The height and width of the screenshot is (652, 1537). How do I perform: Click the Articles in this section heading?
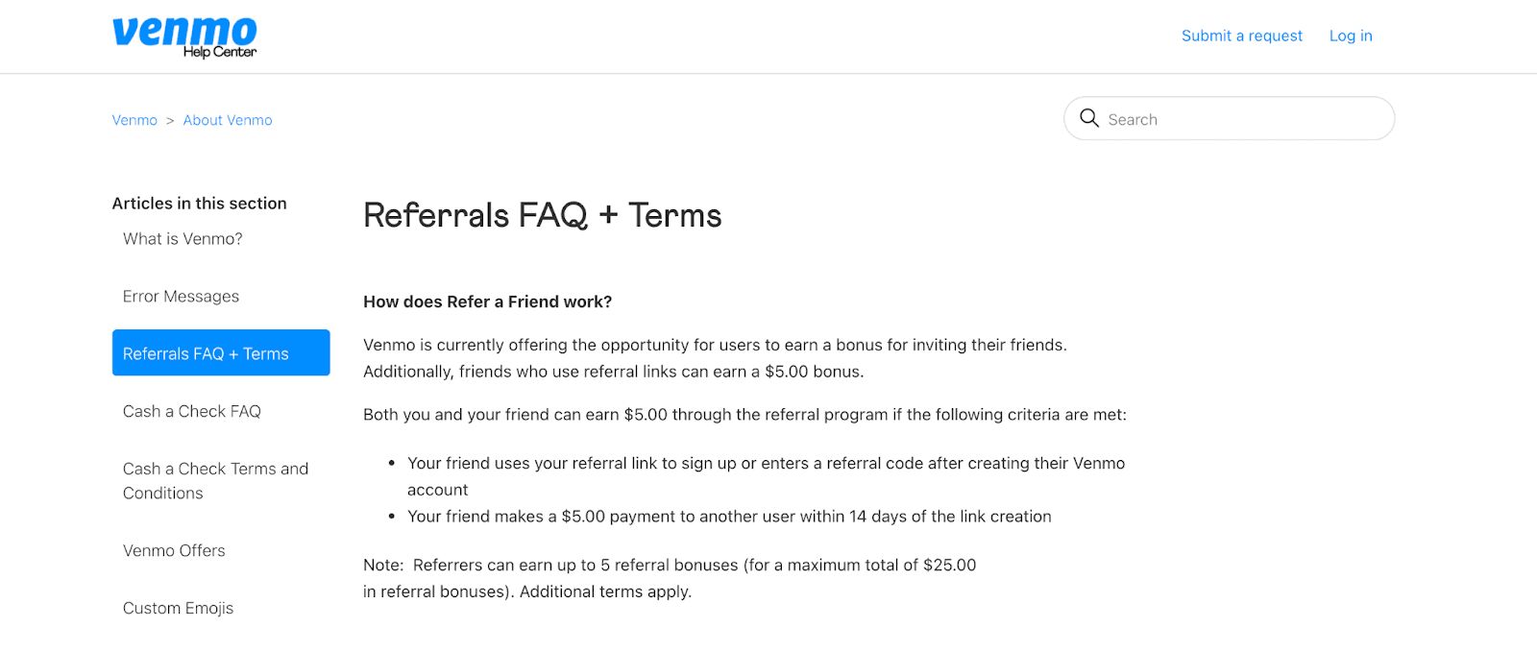199,203
